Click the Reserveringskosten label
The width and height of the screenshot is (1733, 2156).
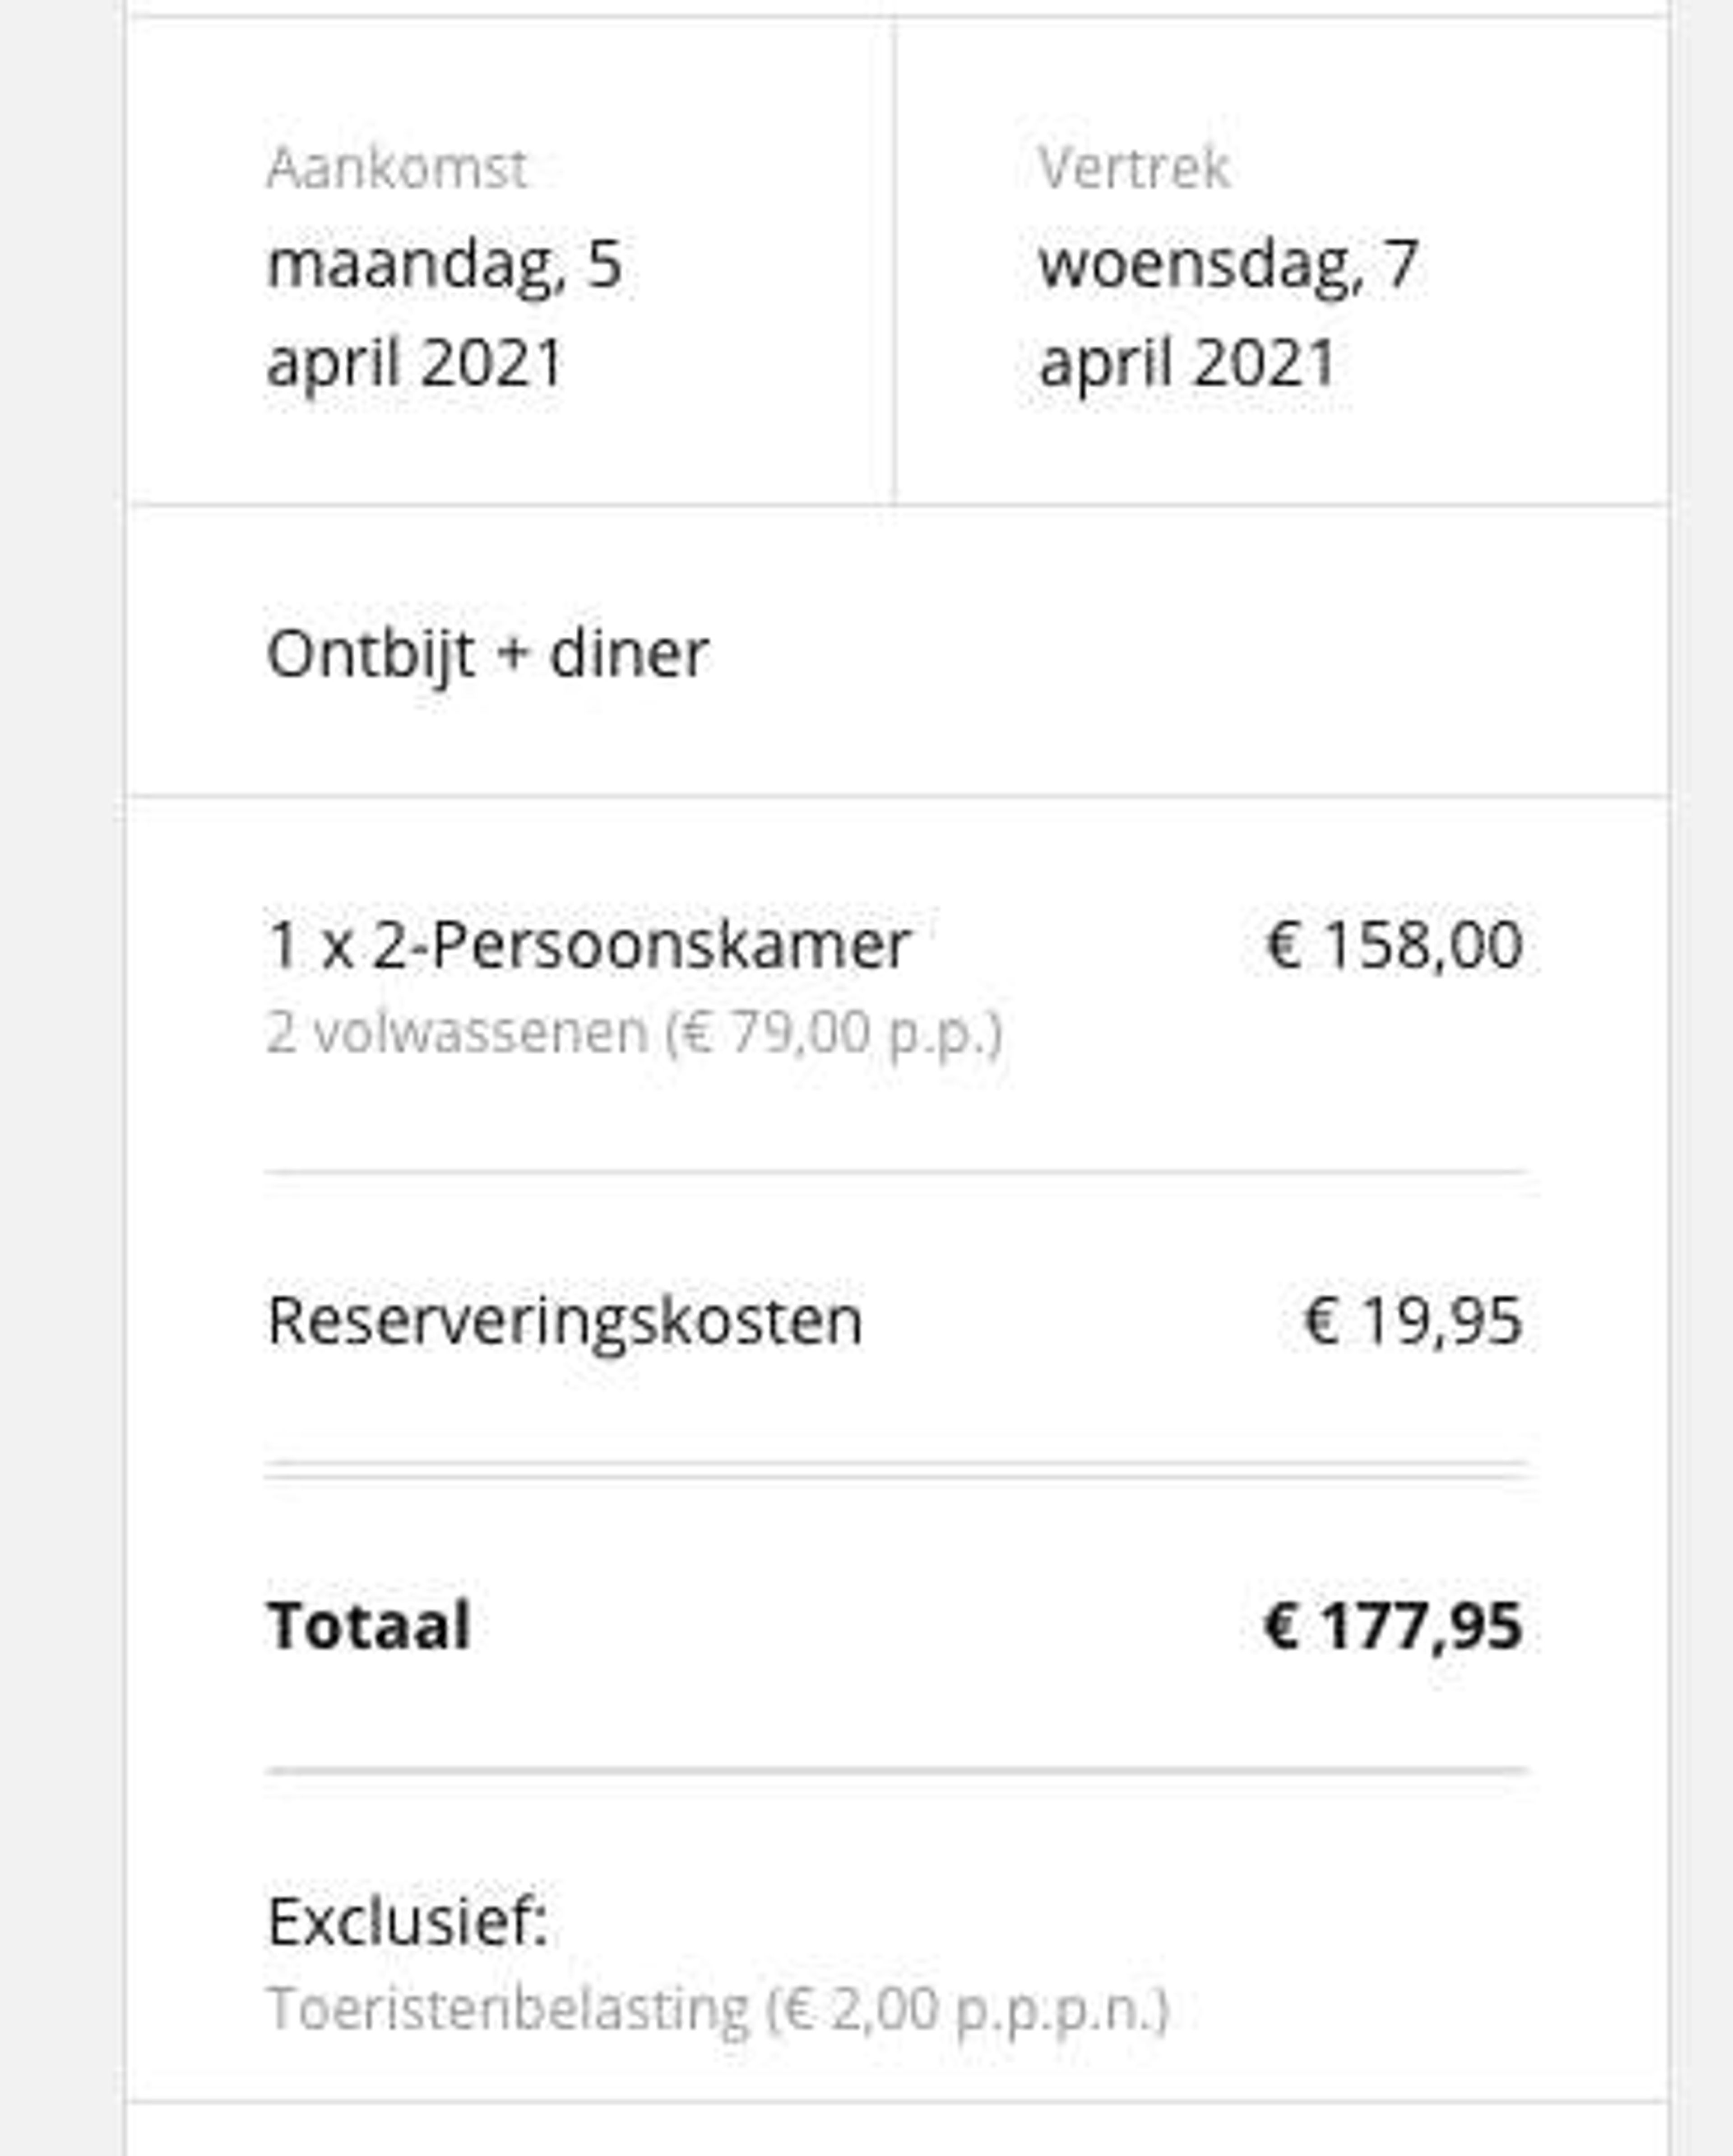(x=564, y=1321)
